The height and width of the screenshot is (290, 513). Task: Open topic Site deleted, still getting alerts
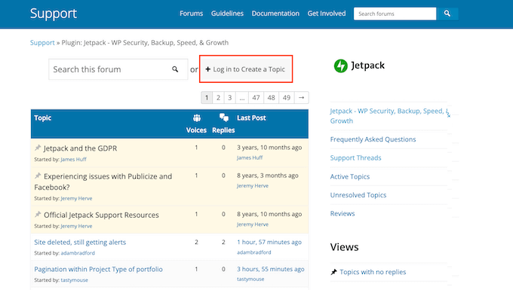point(80,242)
